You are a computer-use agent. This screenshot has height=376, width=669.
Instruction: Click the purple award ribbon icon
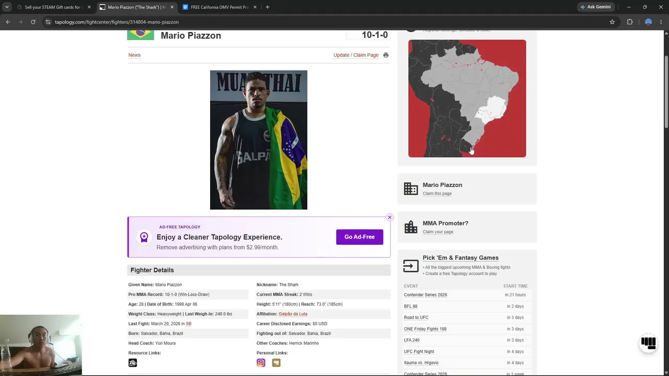coord(144,237)
